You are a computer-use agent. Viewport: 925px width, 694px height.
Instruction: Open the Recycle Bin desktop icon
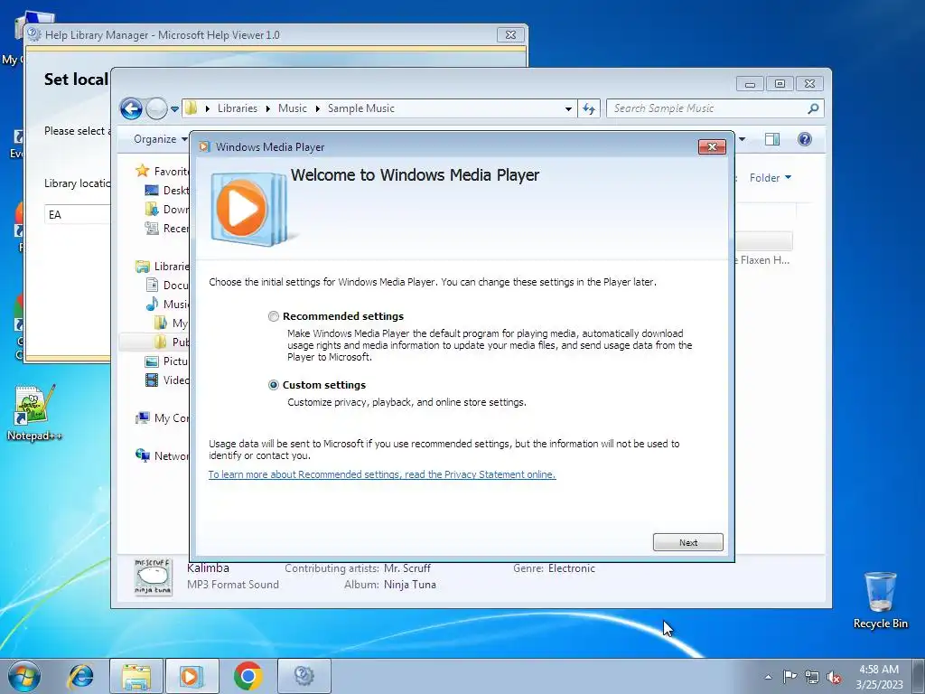pos(880,600)
